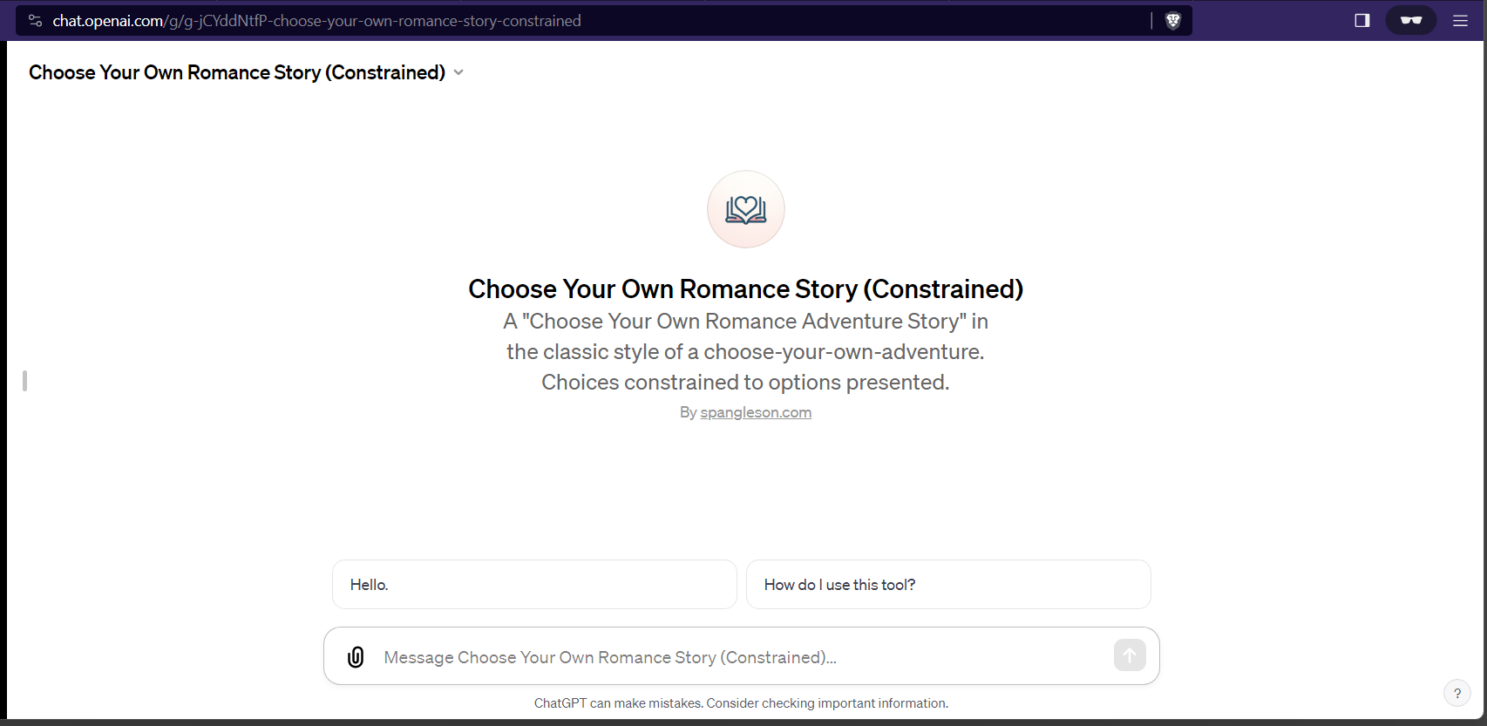The height and width of the screenshot is (726, 1487).
Task: Click the GPT description text paragraph
Action: coord(745,352)
